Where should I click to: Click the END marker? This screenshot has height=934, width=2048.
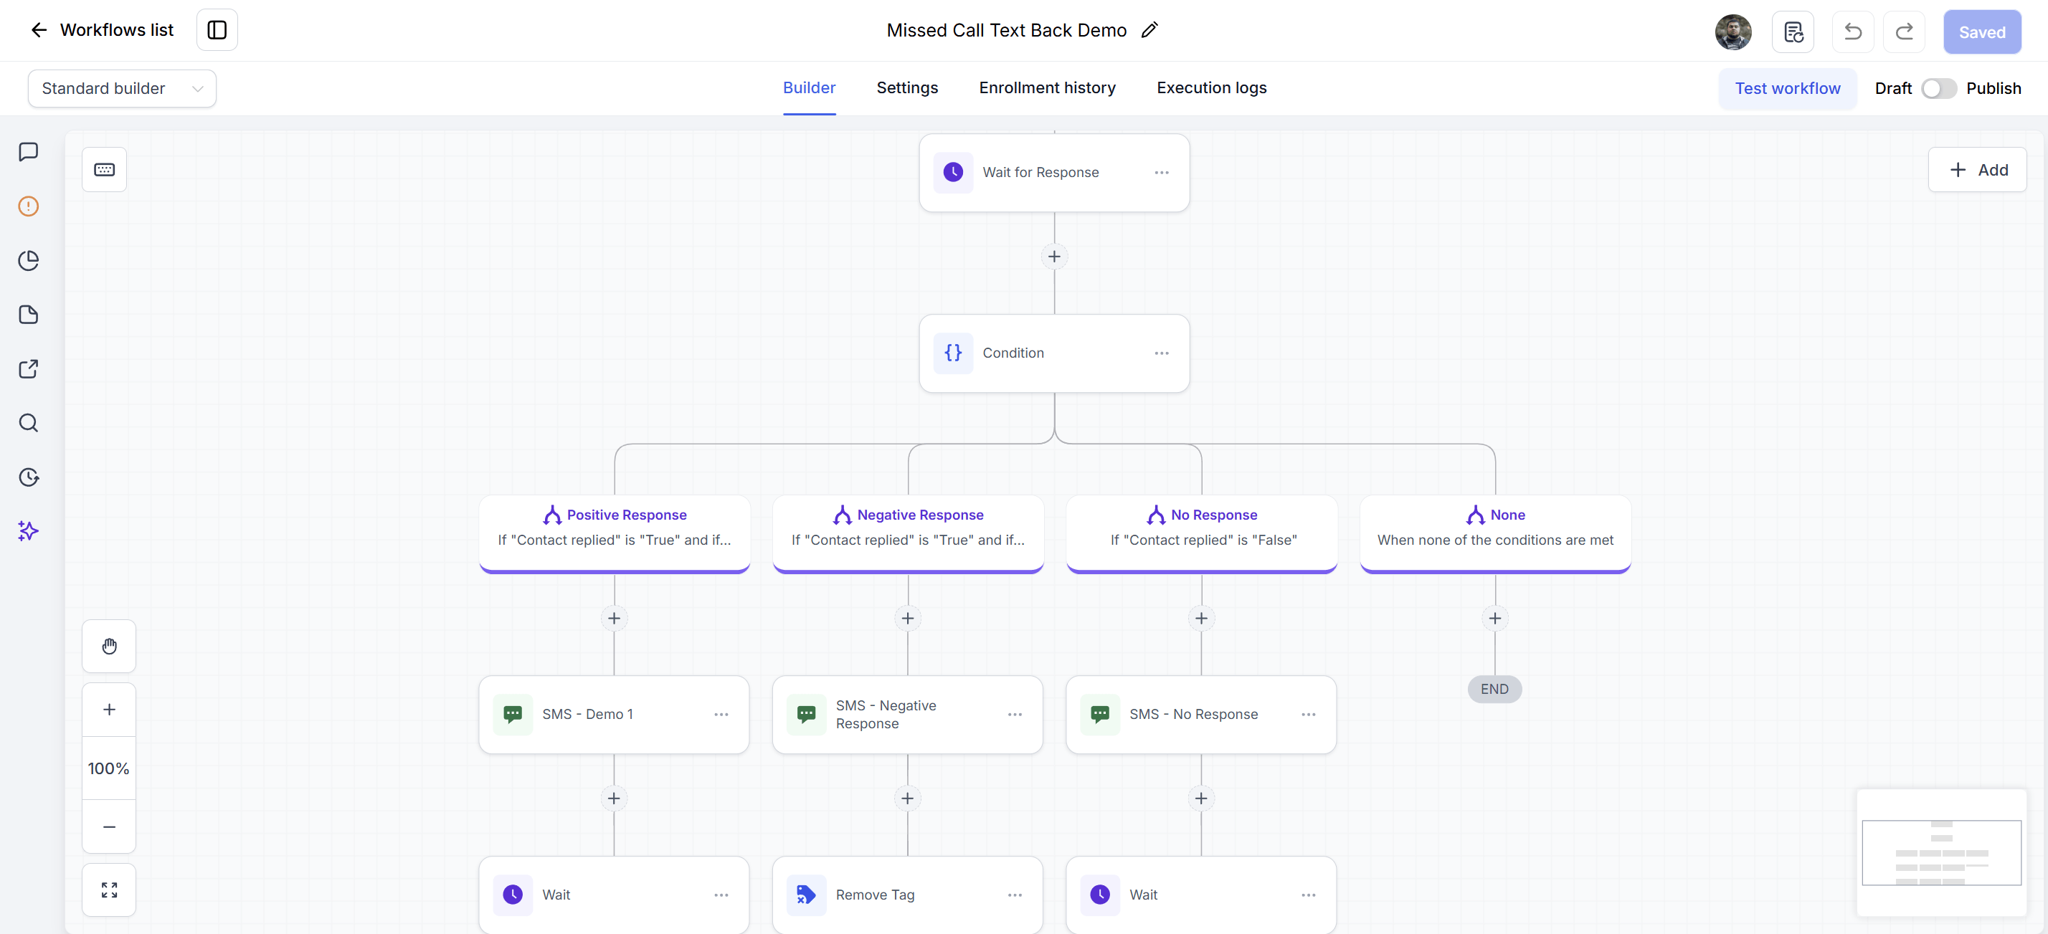(1494, 689)
